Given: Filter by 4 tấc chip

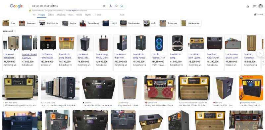Looking at the screenshot, I should tap(150, 23).
